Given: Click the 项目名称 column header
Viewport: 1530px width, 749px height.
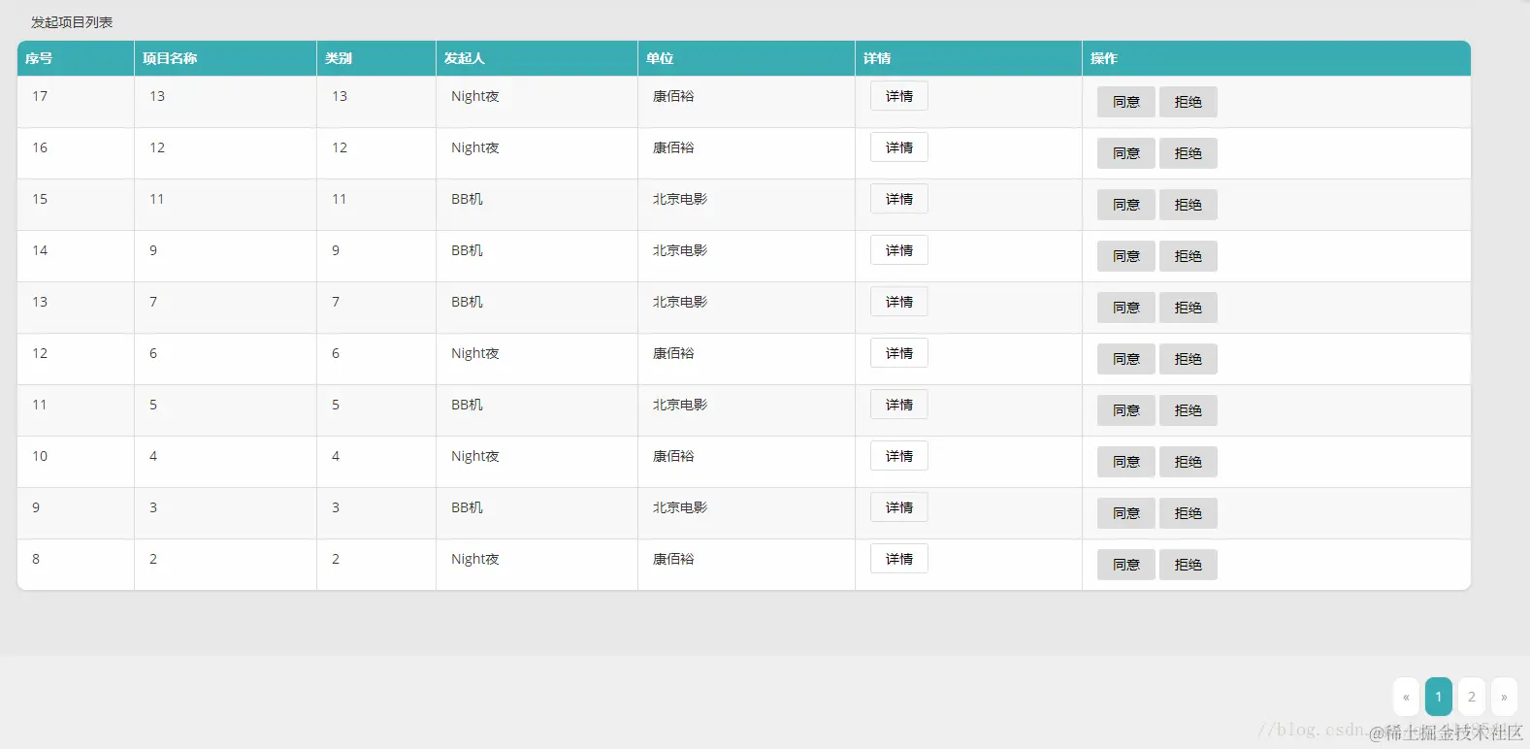Looking at the screenshot, I should [225, 58].
